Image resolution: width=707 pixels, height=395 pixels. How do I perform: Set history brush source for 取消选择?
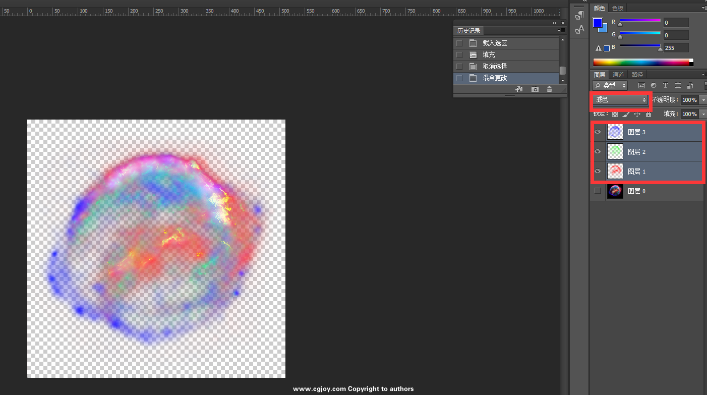459,67
